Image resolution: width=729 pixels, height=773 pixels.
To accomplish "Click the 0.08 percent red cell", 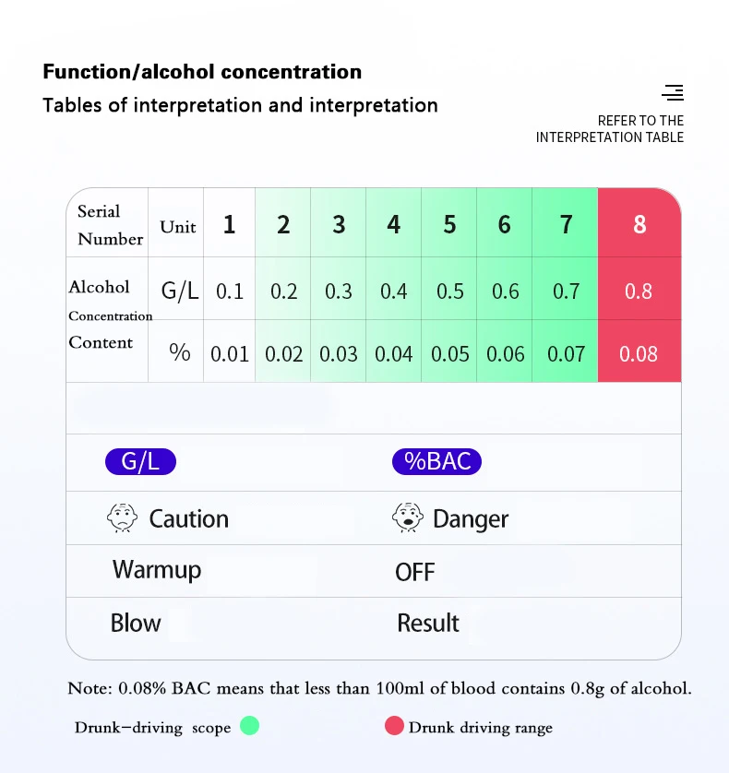I will pos(639,351).
